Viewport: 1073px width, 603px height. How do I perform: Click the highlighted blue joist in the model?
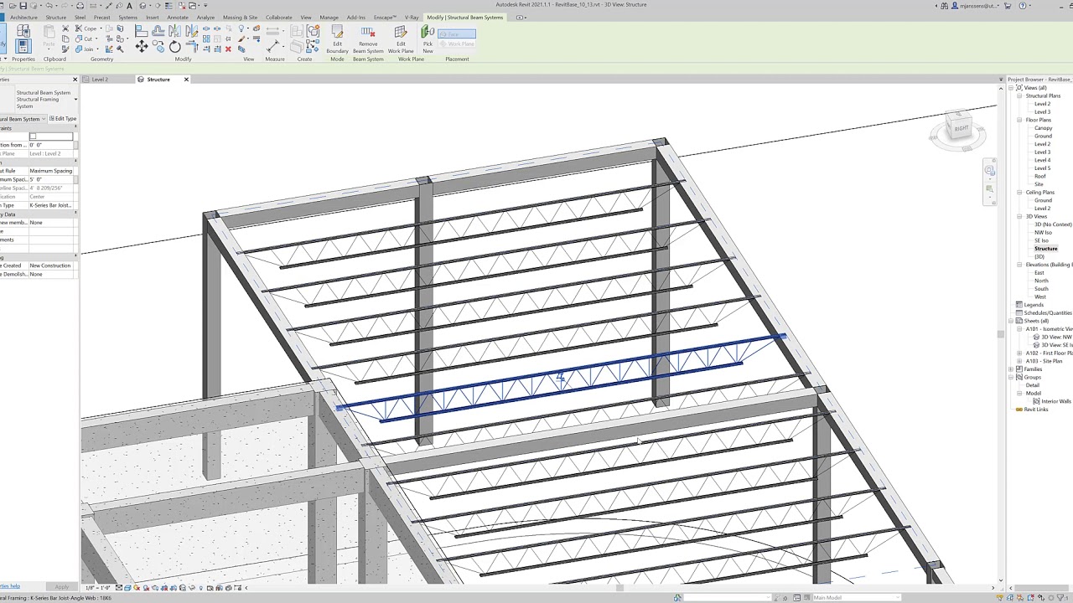point(559,379)
